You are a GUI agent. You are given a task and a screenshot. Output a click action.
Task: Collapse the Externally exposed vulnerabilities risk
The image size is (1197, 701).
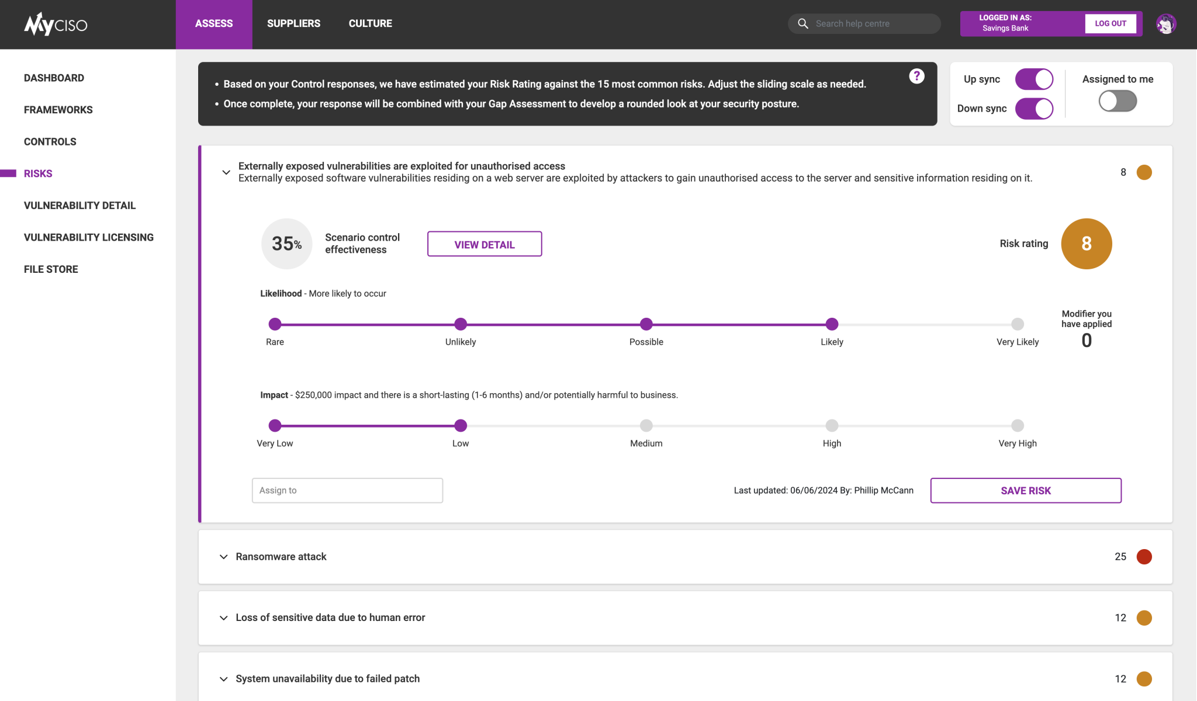226,172
